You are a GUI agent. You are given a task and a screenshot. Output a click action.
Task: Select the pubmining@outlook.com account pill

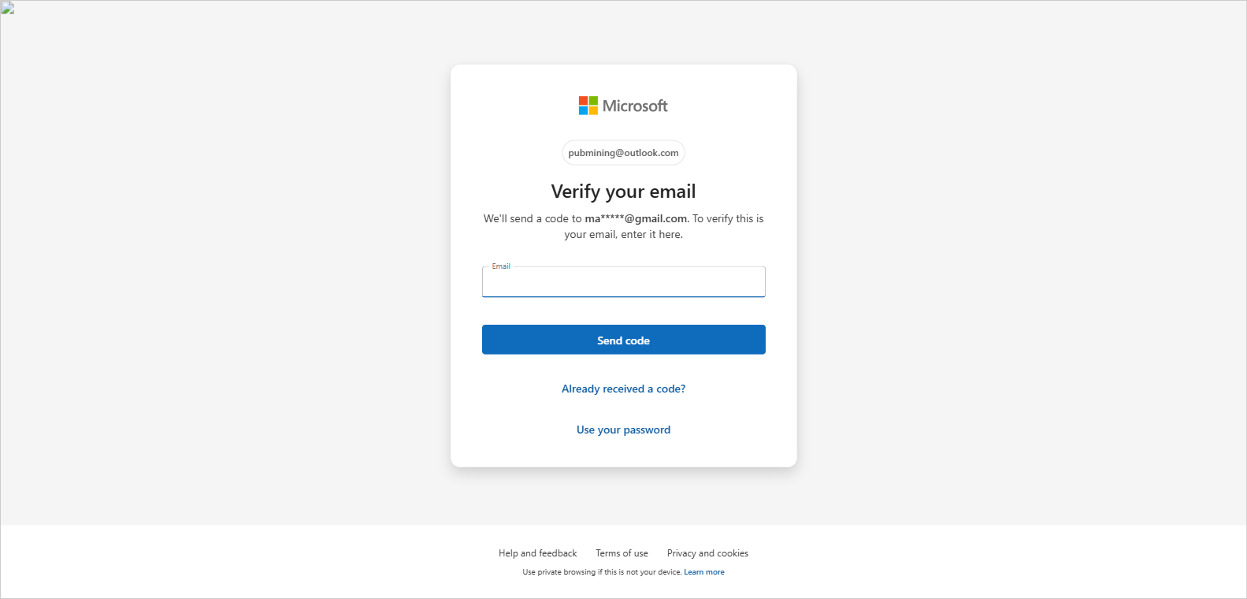point(623,153)
